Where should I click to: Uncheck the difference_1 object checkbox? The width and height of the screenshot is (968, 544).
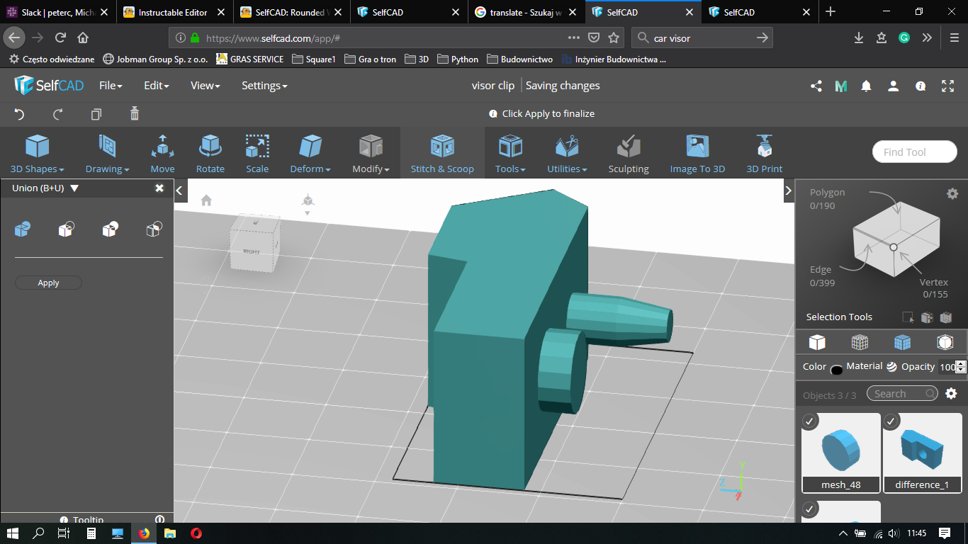pyautogui.click(x=891, y=421)
